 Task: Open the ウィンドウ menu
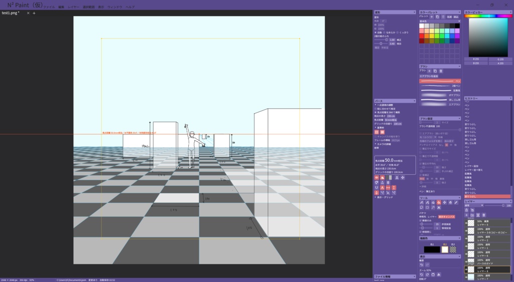(x=115, y=7)
